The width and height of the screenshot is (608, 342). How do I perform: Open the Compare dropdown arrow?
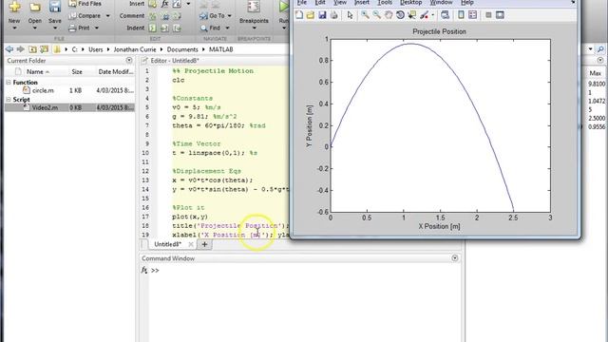coord(107,16)
